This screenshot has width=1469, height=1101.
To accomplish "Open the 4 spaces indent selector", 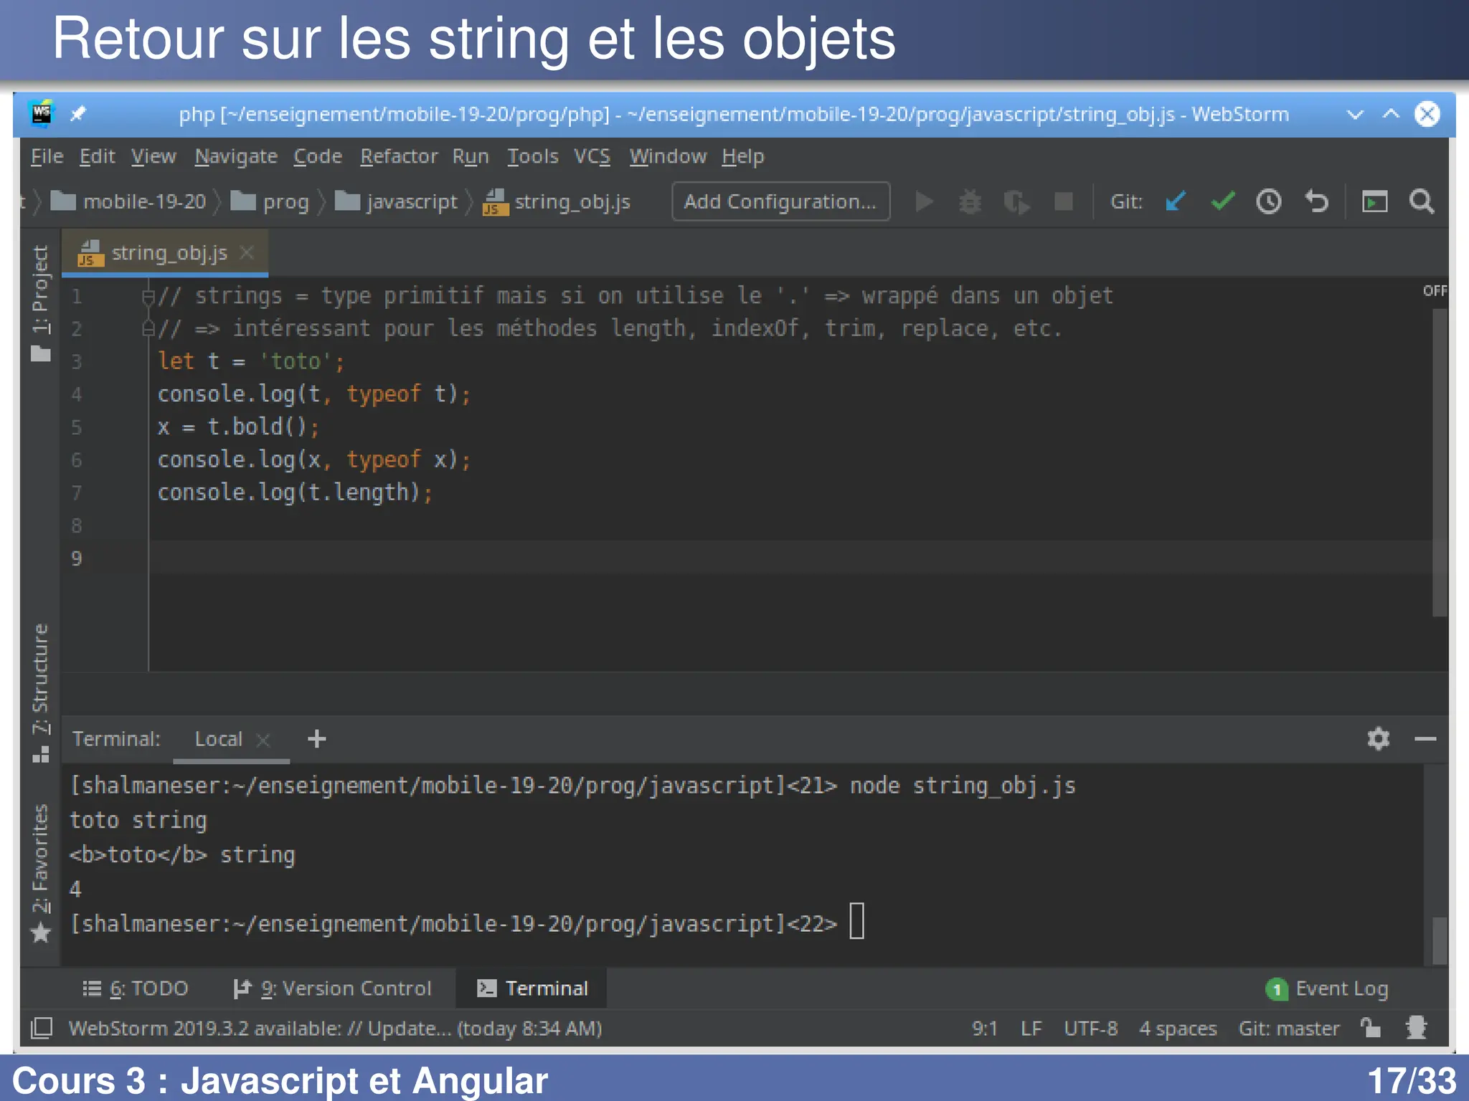I will pos(1178,1029).
